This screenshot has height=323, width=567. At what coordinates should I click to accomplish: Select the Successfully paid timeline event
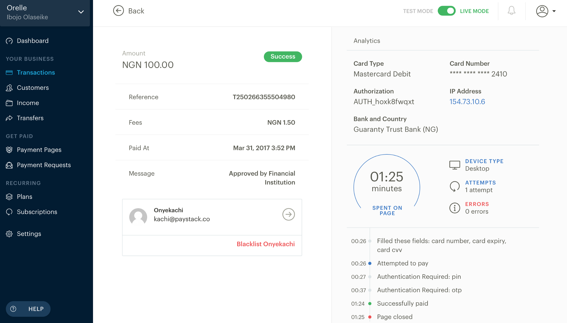coord(403,303)
